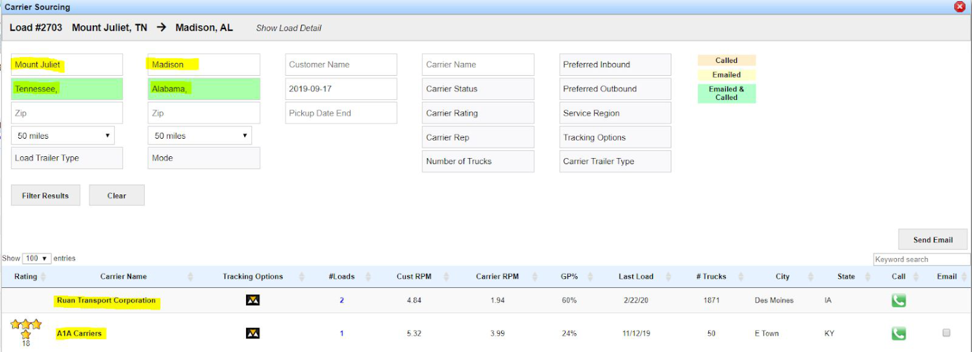Click Service Region field
The width and height of the screenshot is (972, 352).
click(x=615, y=113)
